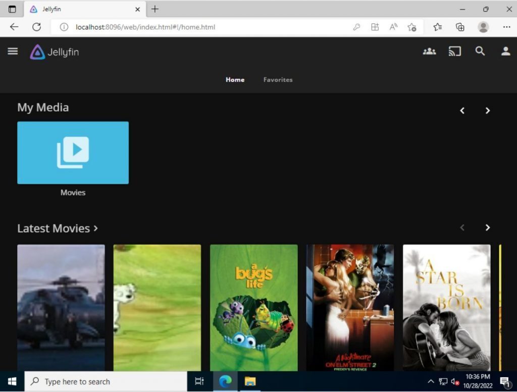Open the Cast to device icon
Image resolution: width=517 pixels, height=392 pixels.
tap(455, 51)
